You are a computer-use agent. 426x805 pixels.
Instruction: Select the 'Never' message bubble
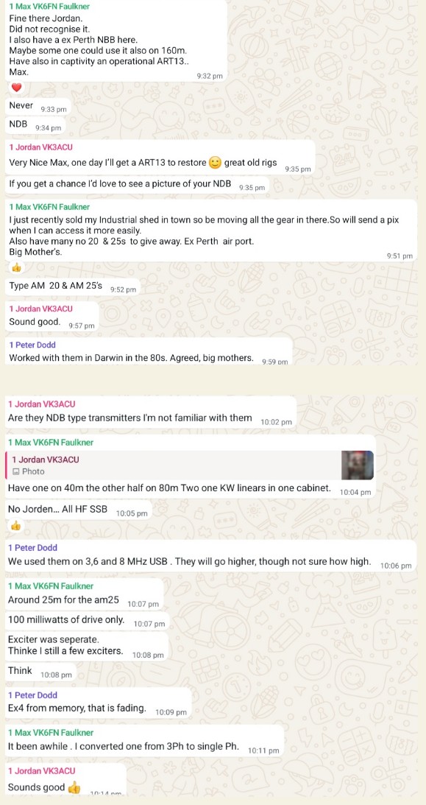pyautogui.click(x=38, y=106)
